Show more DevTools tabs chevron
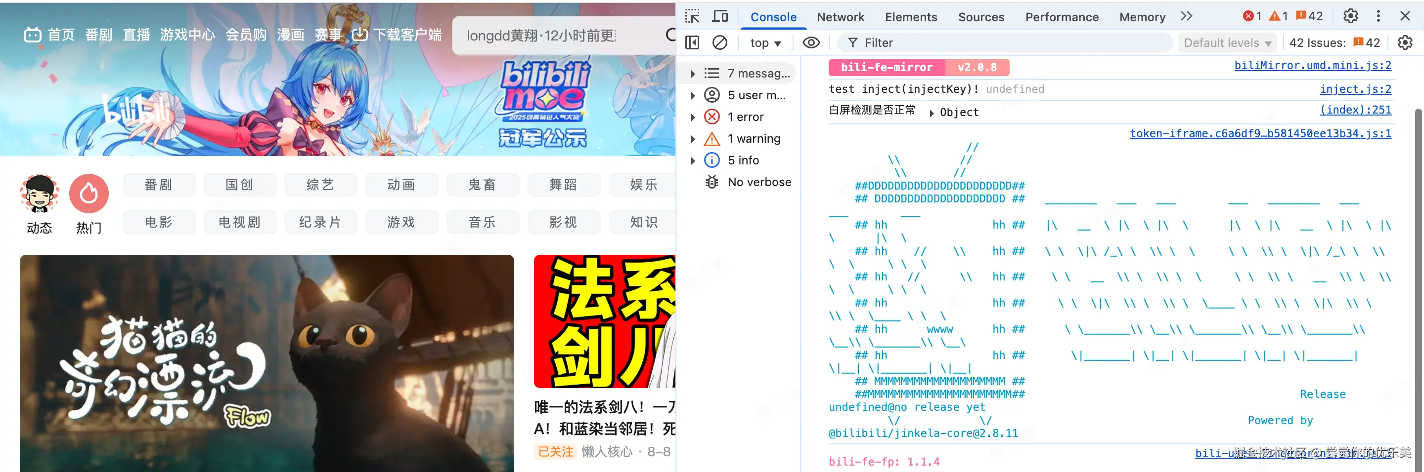This screenshot has width=1424, height=472. (1186, 17)
